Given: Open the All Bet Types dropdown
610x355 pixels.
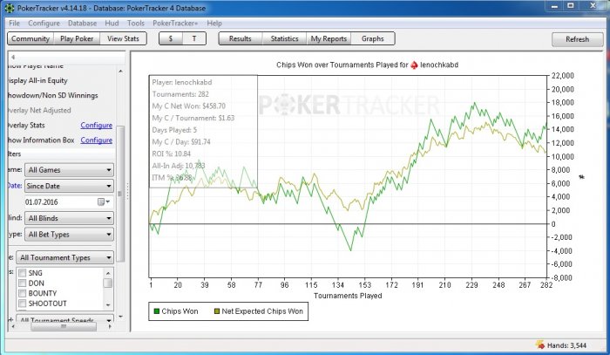Looking at the screenshot, I should pos(69,235).
